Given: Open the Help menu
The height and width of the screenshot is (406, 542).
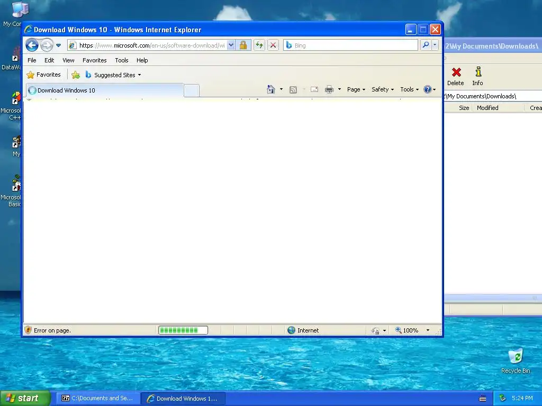Looking at the screenshot, I should (x=142, y=60).
